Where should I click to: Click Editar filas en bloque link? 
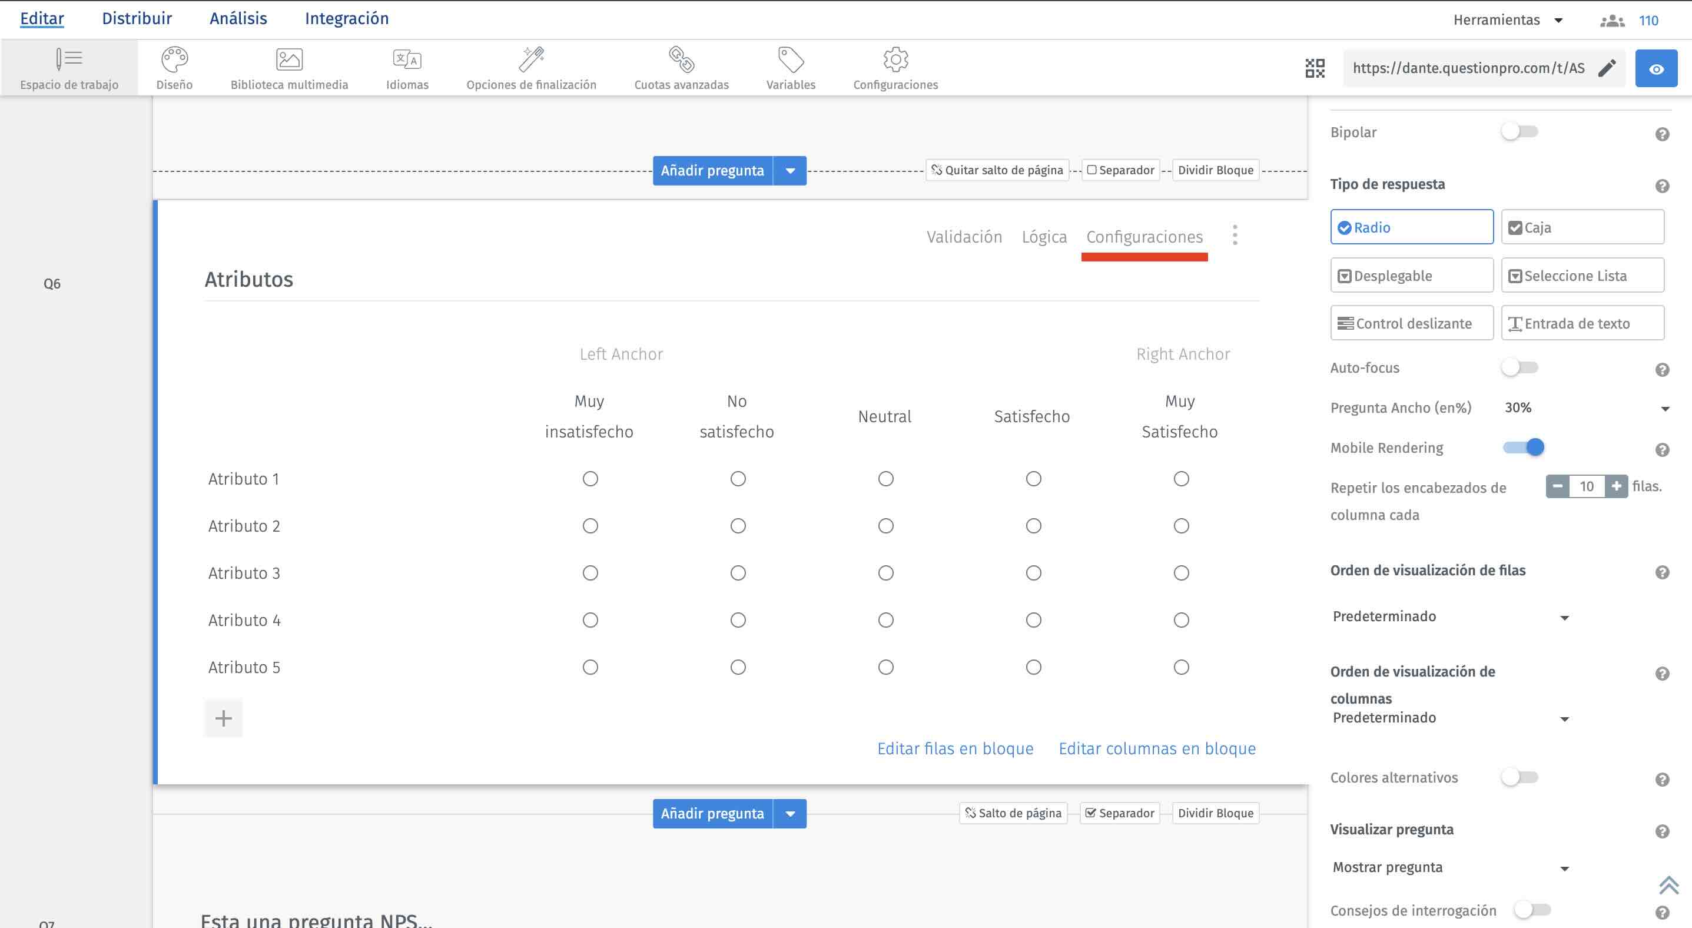[955, 749]
